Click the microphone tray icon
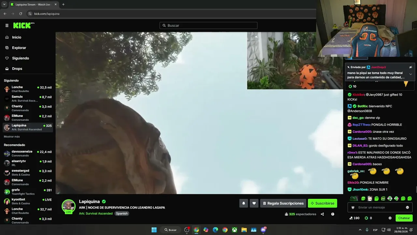 [367, 230]
